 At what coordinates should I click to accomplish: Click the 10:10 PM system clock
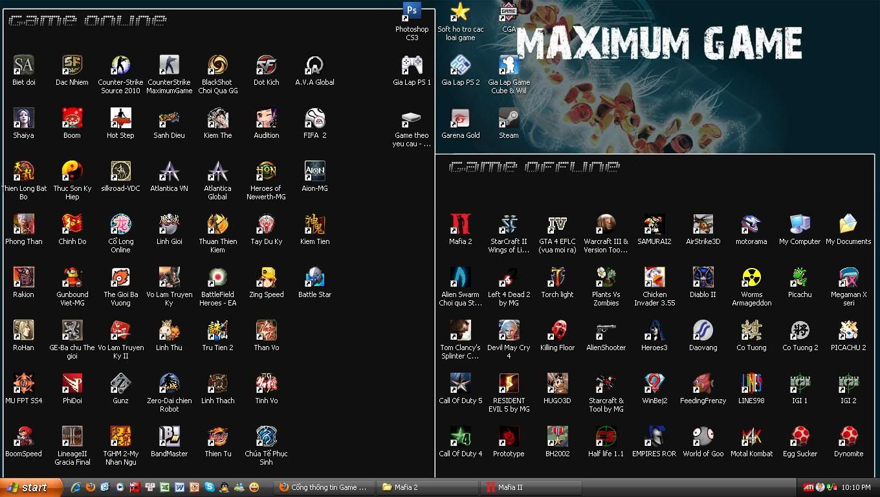click(857, 487)
